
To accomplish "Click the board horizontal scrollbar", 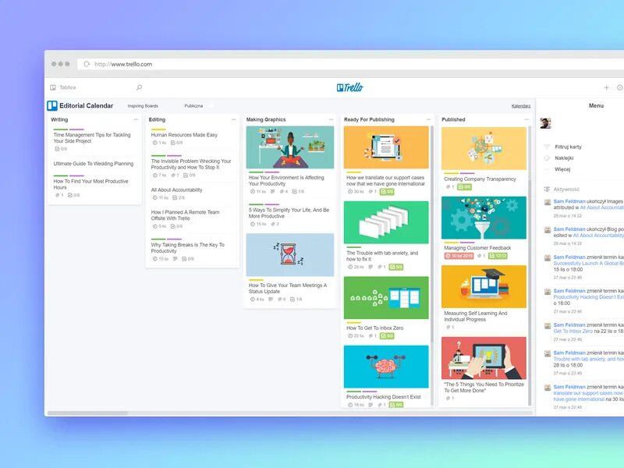I will (87, 413).
